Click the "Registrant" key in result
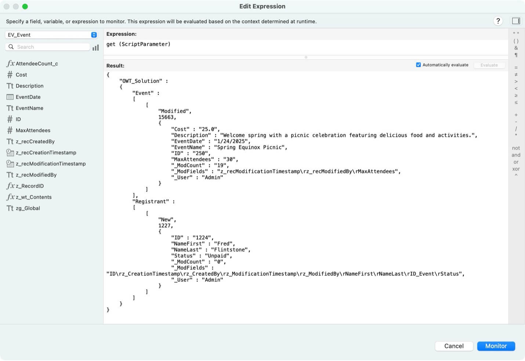This screenshot has width=525, height=361. (x=151, y=201)
